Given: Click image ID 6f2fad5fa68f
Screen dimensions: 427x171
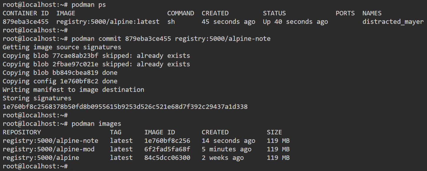Looking at the screenshot, I should [x=167, y=149].
